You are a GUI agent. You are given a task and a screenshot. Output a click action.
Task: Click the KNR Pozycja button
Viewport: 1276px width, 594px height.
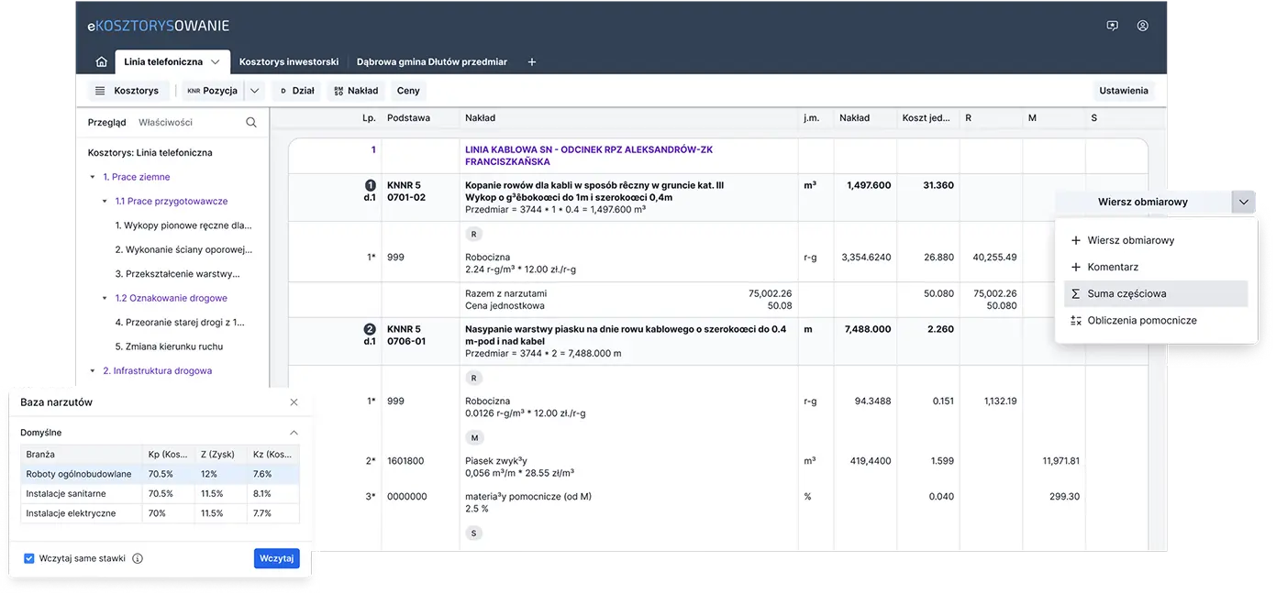coord(212,91)
